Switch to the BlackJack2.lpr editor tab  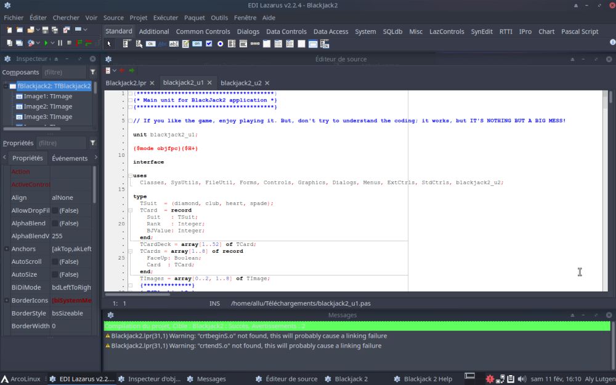tap(126, 83)
